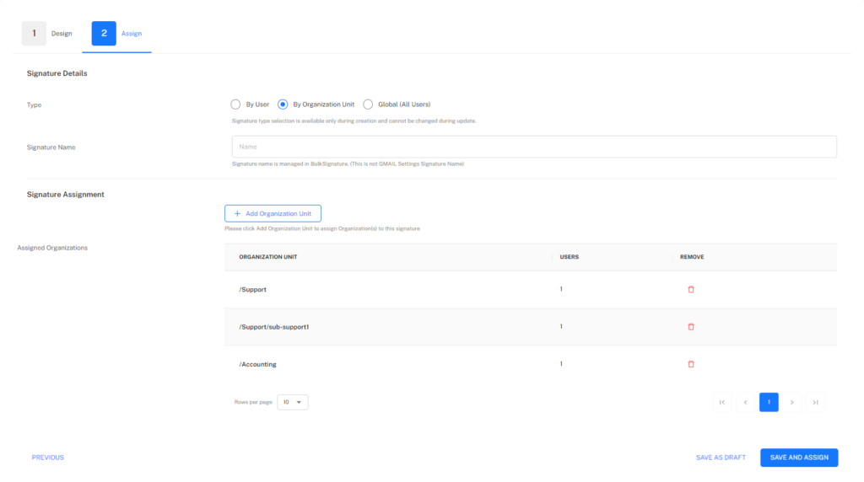Click trash icon for /Accounting row
This screenshot has height=482, width=864.
tap(690, 364)
